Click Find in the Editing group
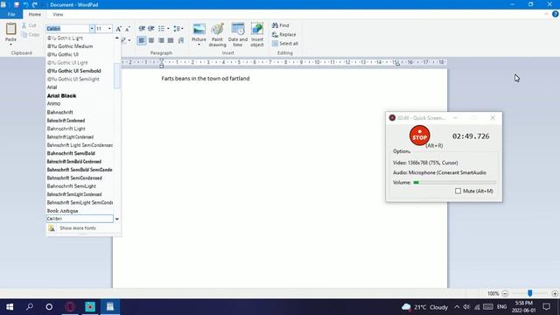The image size is (560, 315). 281,25
